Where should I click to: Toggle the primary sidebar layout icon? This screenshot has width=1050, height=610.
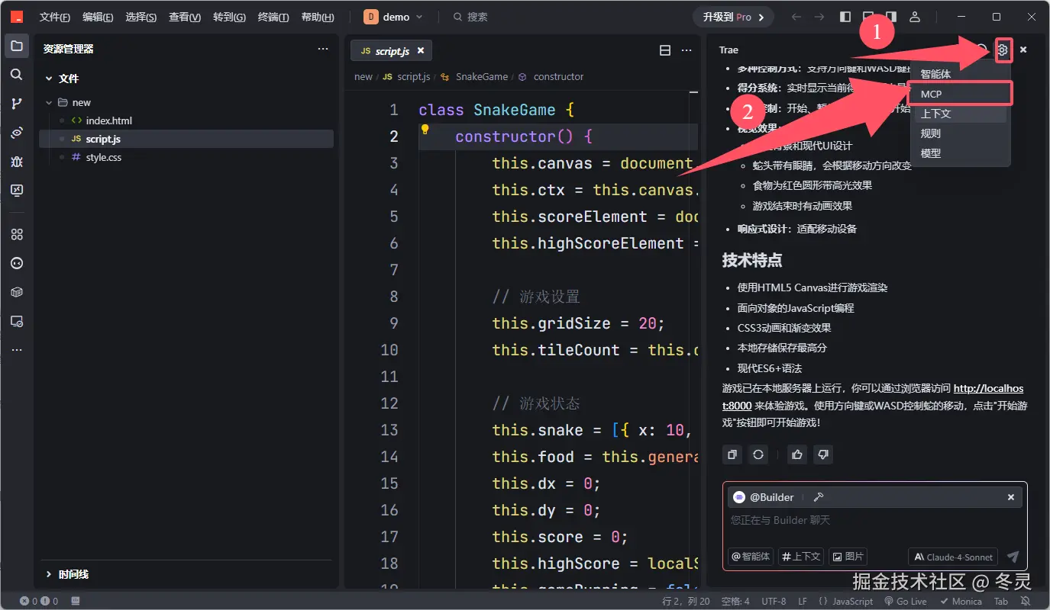click(845, 17)
